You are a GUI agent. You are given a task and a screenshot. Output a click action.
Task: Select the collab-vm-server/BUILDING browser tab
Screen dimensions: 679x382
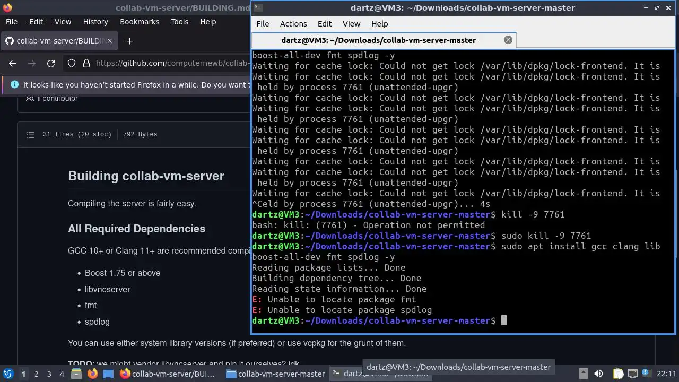(x=59, y=41)
